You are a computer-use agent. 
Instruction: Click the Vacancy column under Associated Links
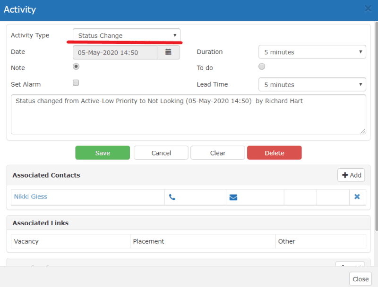tap(70, 241)
